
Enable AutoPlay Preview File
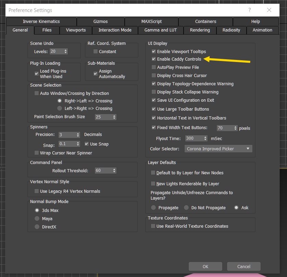coord(154,67)
